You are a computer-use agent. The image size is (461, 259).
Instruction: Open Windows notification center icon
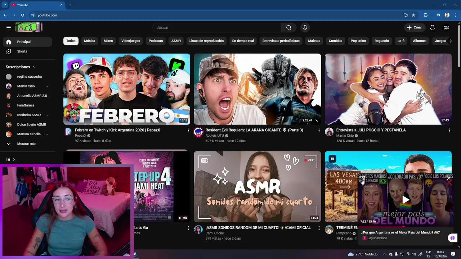click(x=453, y=254)
